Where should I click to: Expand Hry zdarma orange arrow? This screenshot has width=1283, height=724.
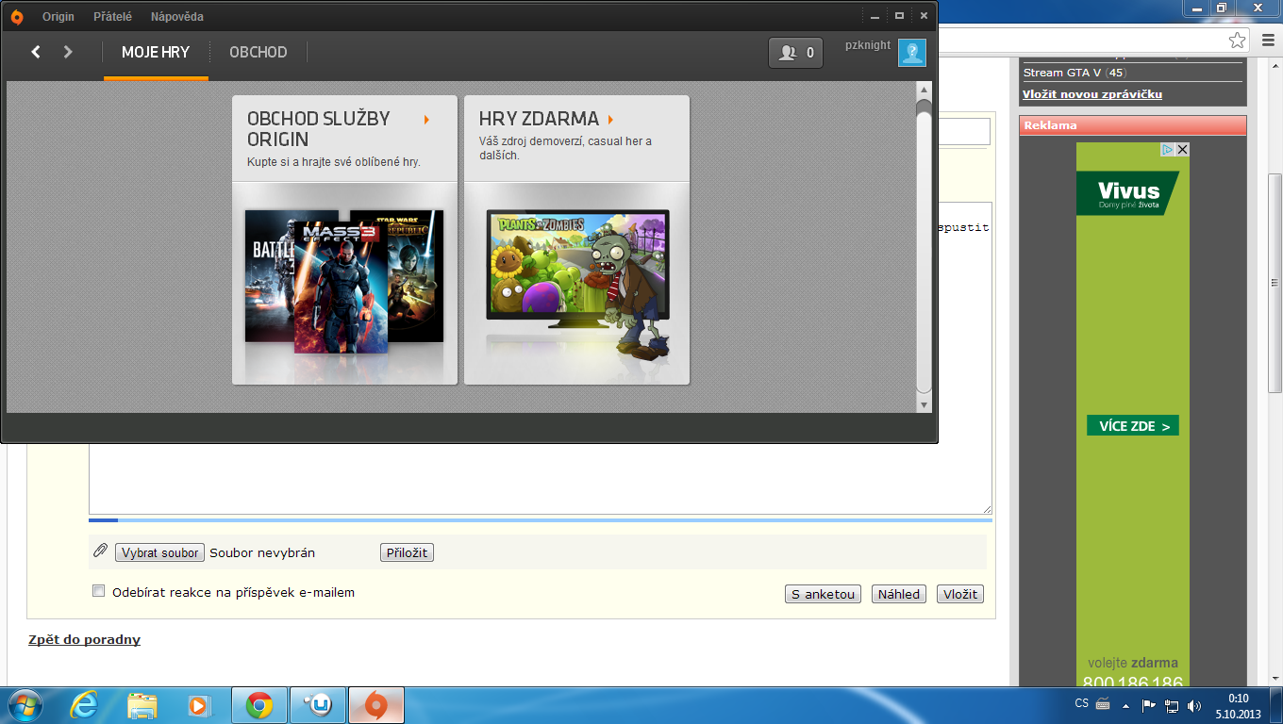point(611,120)
